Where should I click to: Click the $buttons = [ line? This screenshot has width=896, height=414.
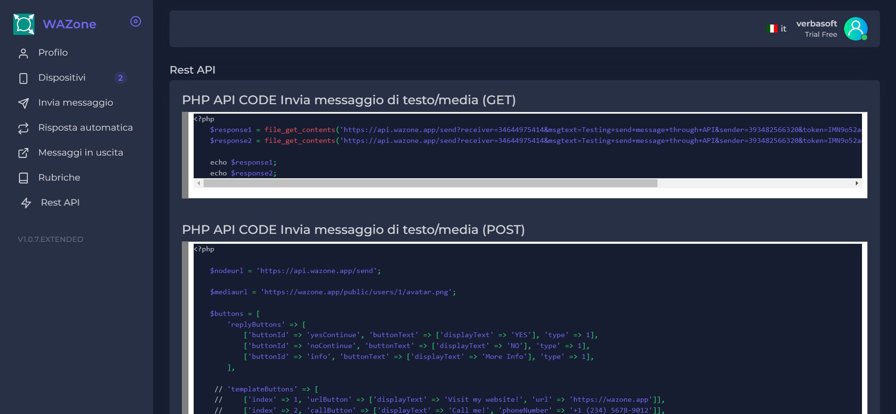pyautogui.click(x=235, y=314)
